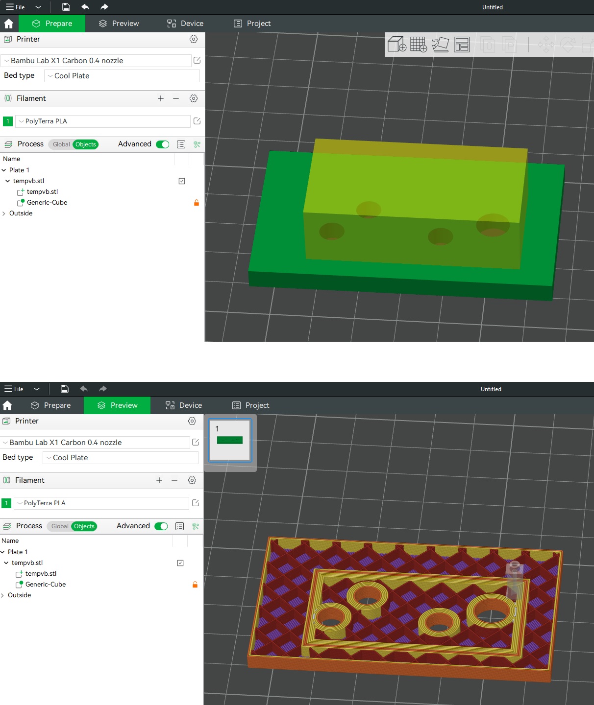594x705 pixels.
Task: Click the Undo arrow in the Prepare-view window
Action: click(85, 7)
